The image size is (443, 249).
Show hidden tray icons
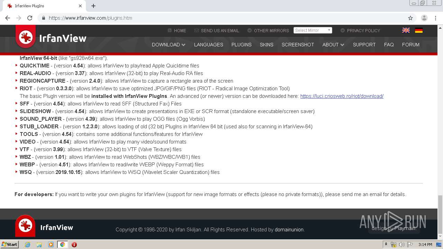tap(386, 245)
